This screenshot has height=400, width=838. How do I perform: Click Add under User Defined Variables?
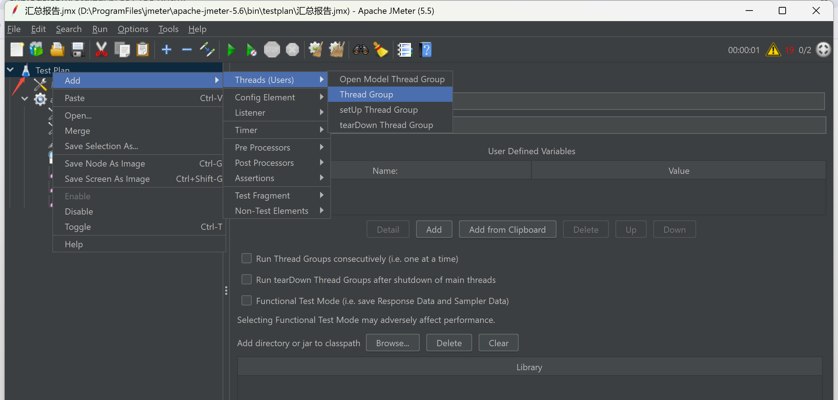(434, 229)
